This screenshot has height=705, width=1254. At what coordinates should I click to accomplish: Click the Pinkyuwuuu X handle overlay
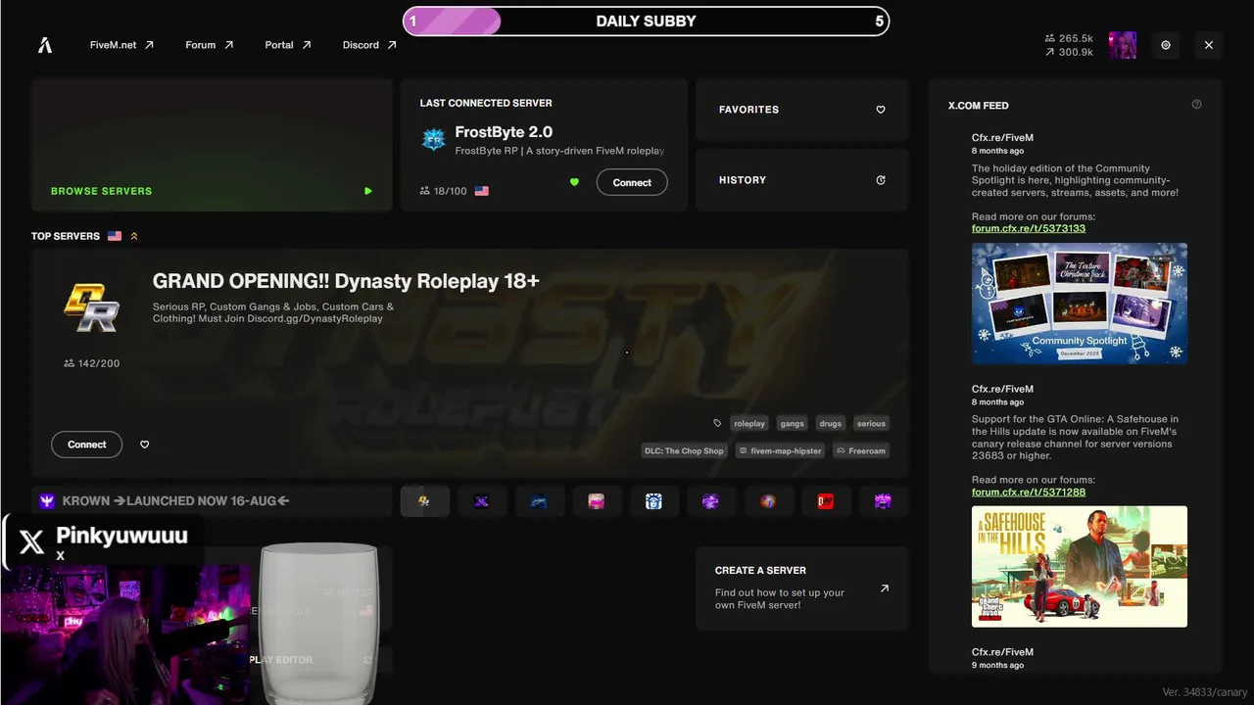122,536
